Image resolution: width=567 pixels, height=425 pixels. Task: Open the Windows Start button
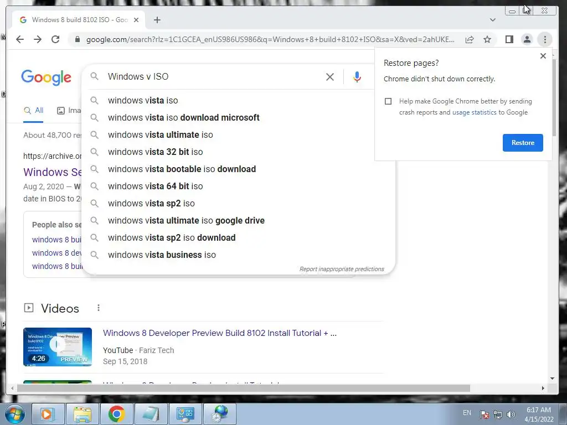pos(14,414)
